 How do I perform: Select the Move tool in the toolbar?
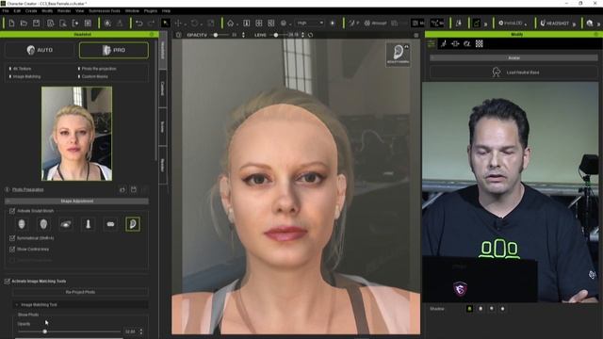[x=178, y=24]
